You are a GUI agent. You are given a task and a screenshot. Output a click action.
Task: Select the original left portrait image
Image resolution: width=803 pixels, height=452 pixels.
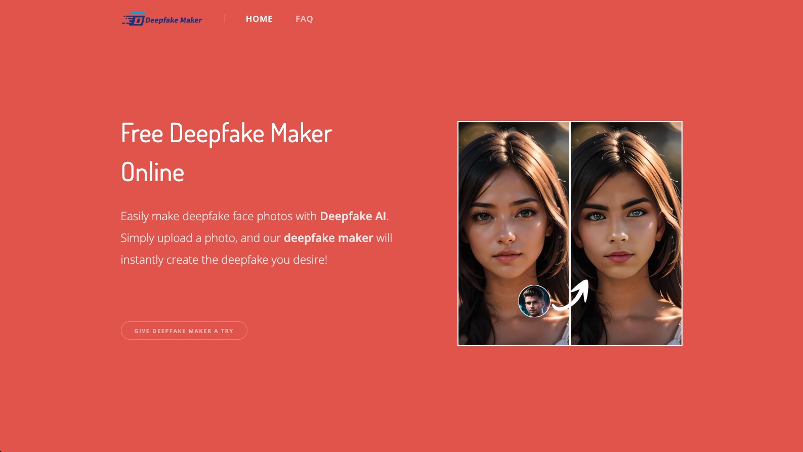[x=514, y=233]
